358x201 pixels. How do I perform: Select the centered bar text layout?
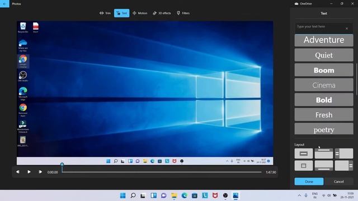[x=303, y=154]
